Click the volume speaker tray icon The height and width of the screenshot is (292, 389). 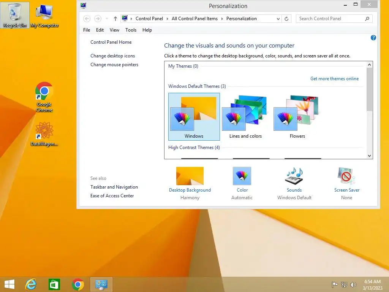point(353,284)
